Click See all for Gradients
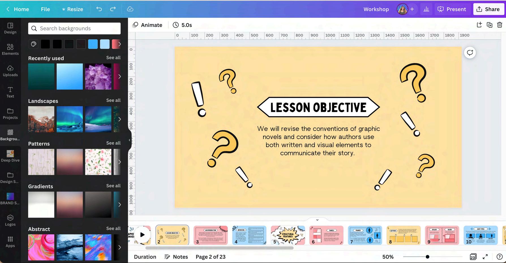 pyautogui.click(x=113, y=186)
